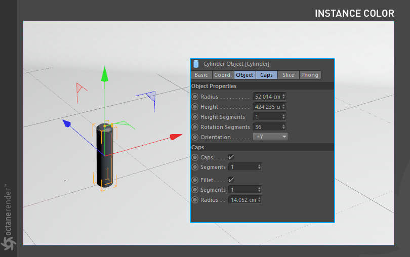
Task: Open the Slice tab
Action: [288, 75]
